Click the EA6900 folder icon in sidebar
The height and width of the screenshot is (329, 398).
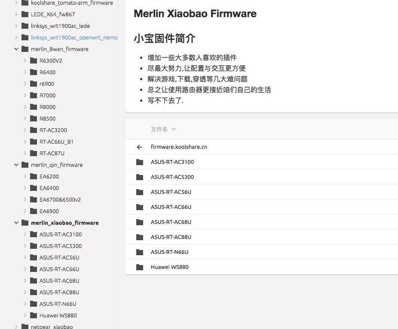(34, 211)
